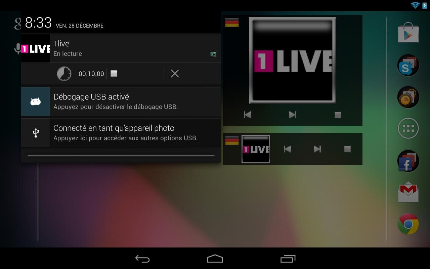The height and width of the screenshot is (269, 430).
Task: Tap the Back navigation button
Action: pos(142,259)
